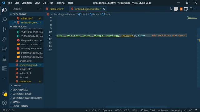Viewport: 200px width, 112px height.
Task: Click the feedback icon in status bar
Action: coord(190,110)
